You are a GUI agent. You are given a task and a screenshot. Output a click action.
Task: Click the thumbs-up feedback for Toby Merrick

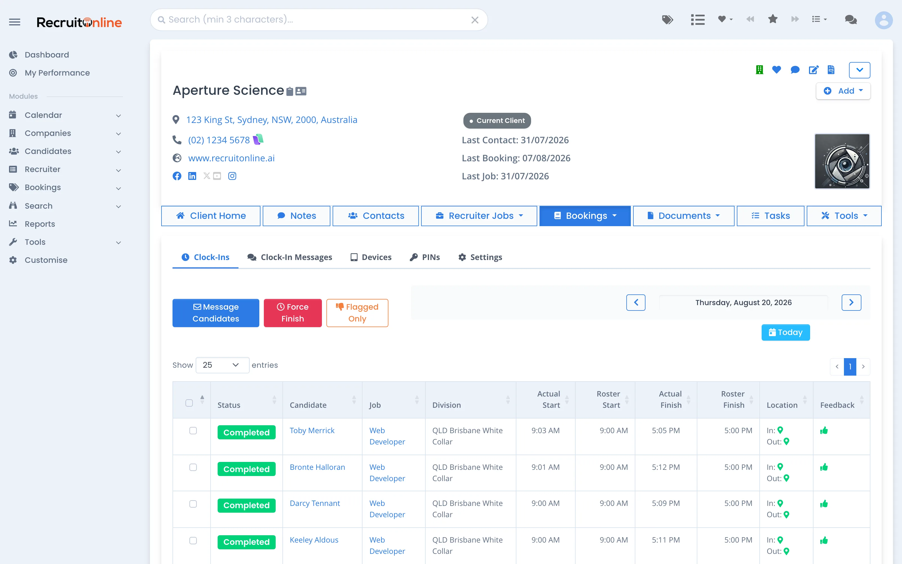824,430
